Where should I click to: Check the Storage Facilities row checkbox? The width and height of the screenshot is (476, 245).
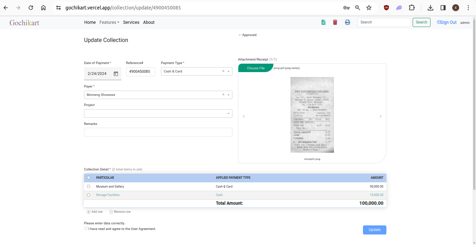click(89, 195)
